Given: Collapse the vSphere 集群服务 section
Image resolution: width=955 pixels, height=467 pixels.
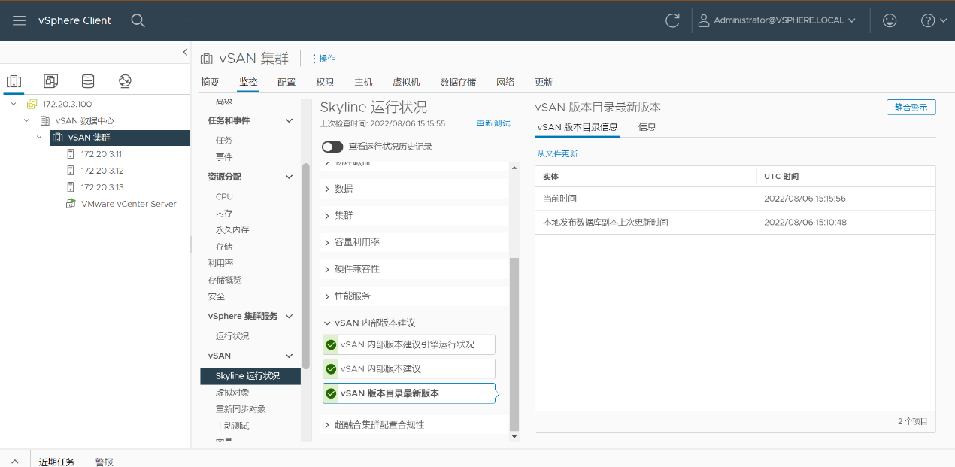Looking at the screenshot, I should click(x=289, y=317).
